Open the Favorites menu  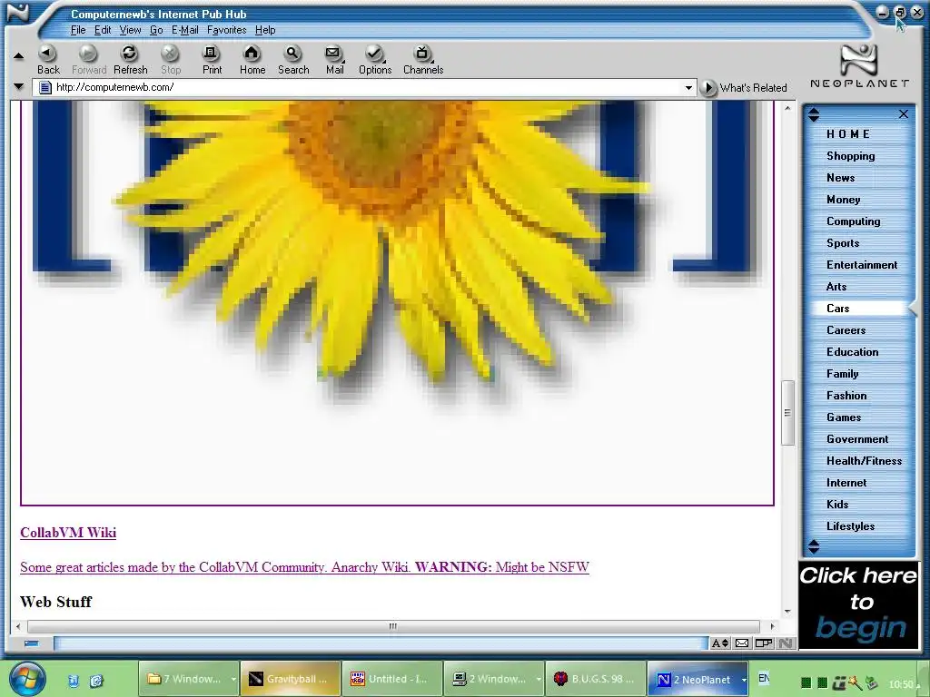click(x=226, y=30)
